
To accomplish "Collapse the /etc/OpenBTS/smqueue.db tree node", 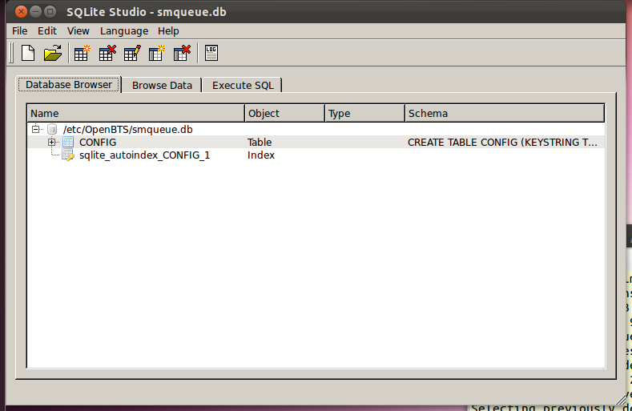I will pos(35,130).
